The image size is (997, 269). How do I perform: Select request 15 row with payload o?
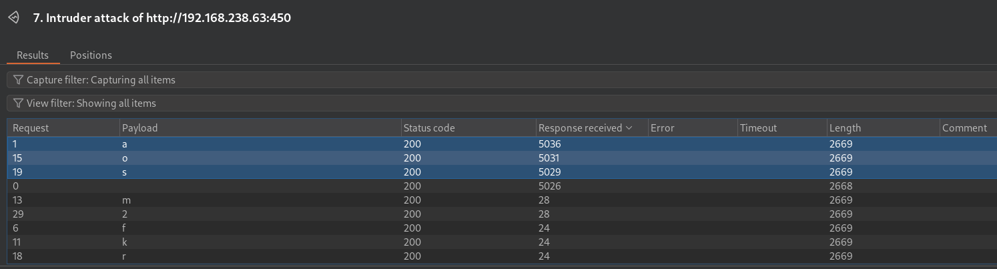click(502, 158)
